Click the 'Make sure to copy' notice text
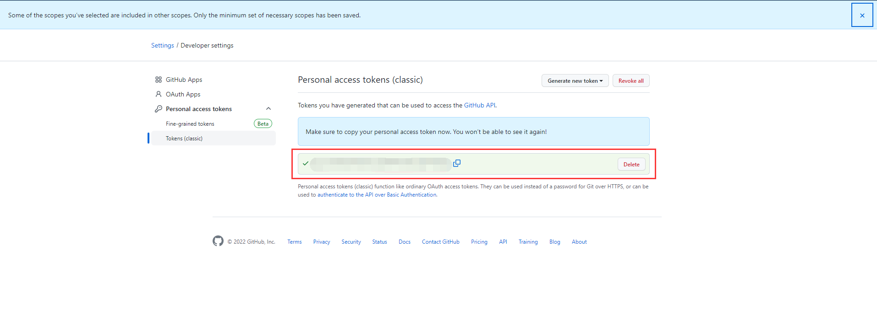 [x=426, y=132]
